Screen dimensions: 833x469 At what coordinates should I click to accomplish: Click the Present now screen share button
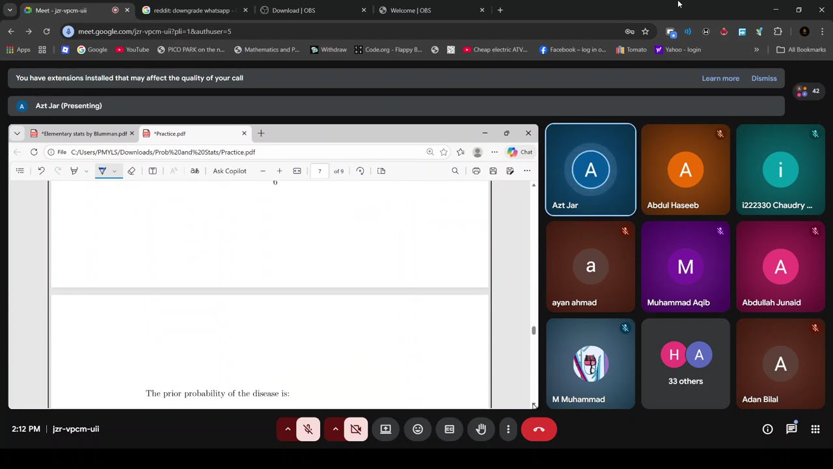click(x=385, y=429)
